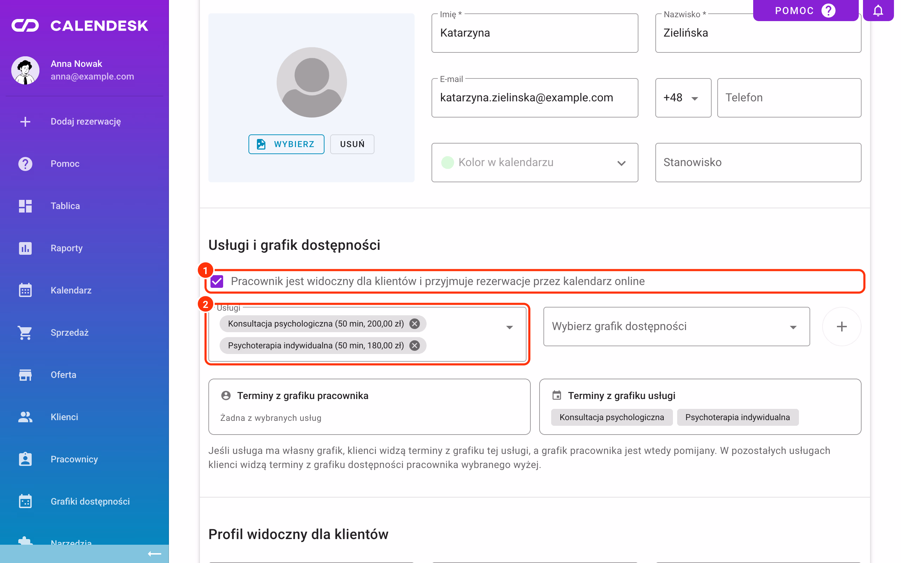
Task: Click the POMOC help button at top
Action: [x=805, y=11]
